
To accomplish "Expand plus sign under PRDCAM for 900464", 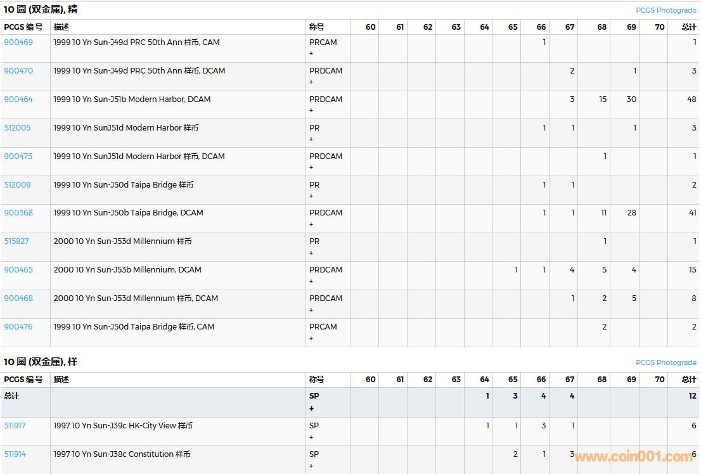I will [311, 111].
